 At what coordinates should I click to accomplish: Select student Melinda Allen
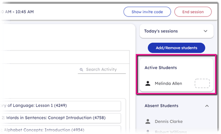[x=168, y=84]
